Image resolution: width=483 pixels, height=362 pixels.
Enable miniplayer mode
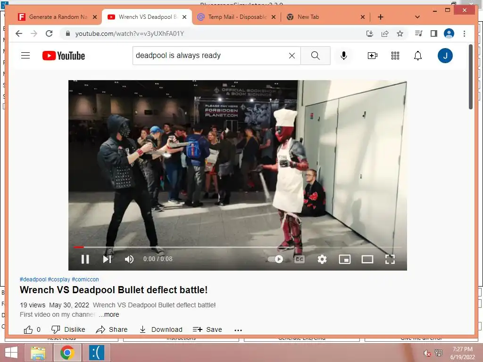point(345,259)
